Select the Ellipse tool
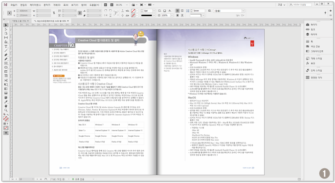The height and width of the screenshot is (183, 335). point(6,67)
